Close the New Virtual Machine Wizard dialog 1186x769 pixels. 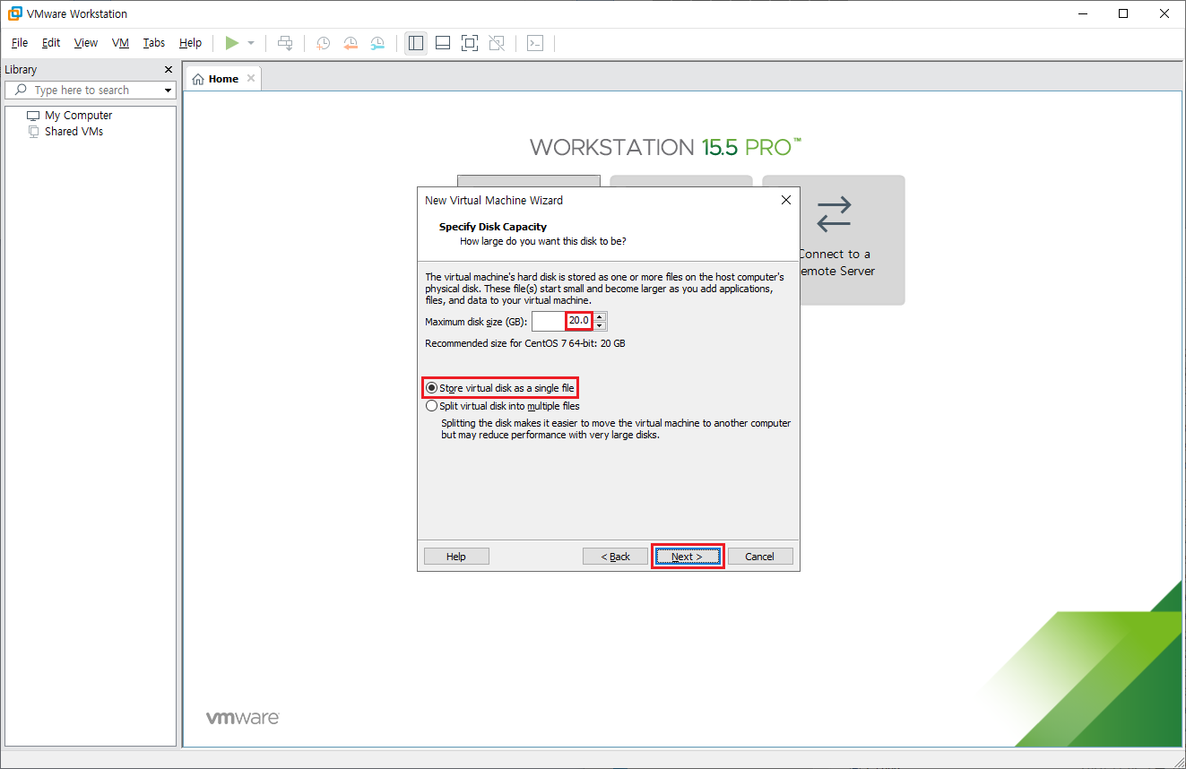pos(786,200)
